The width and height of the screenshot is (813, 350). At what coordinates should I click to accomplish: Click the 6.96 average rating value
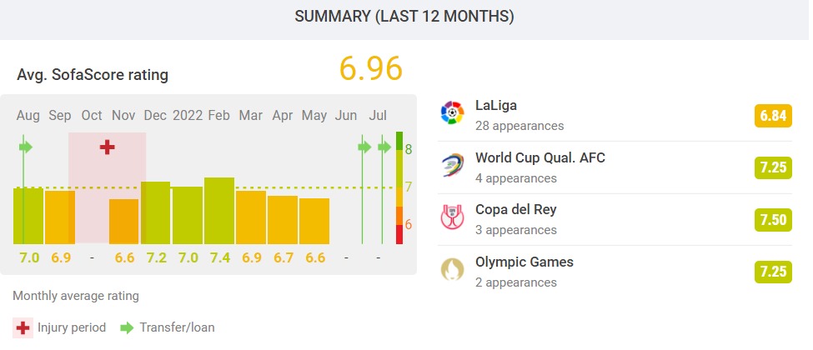[371, 68]
